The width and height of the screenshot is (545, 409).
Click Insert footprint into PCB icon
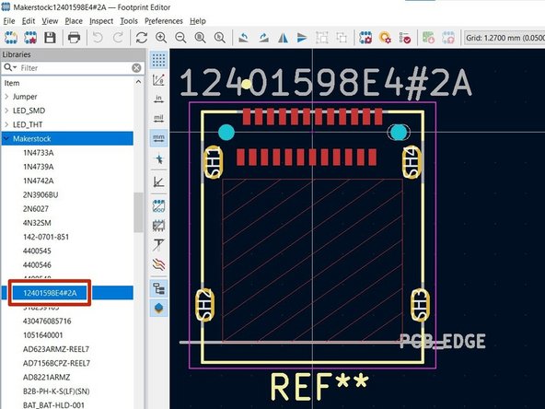click(448, 37)
